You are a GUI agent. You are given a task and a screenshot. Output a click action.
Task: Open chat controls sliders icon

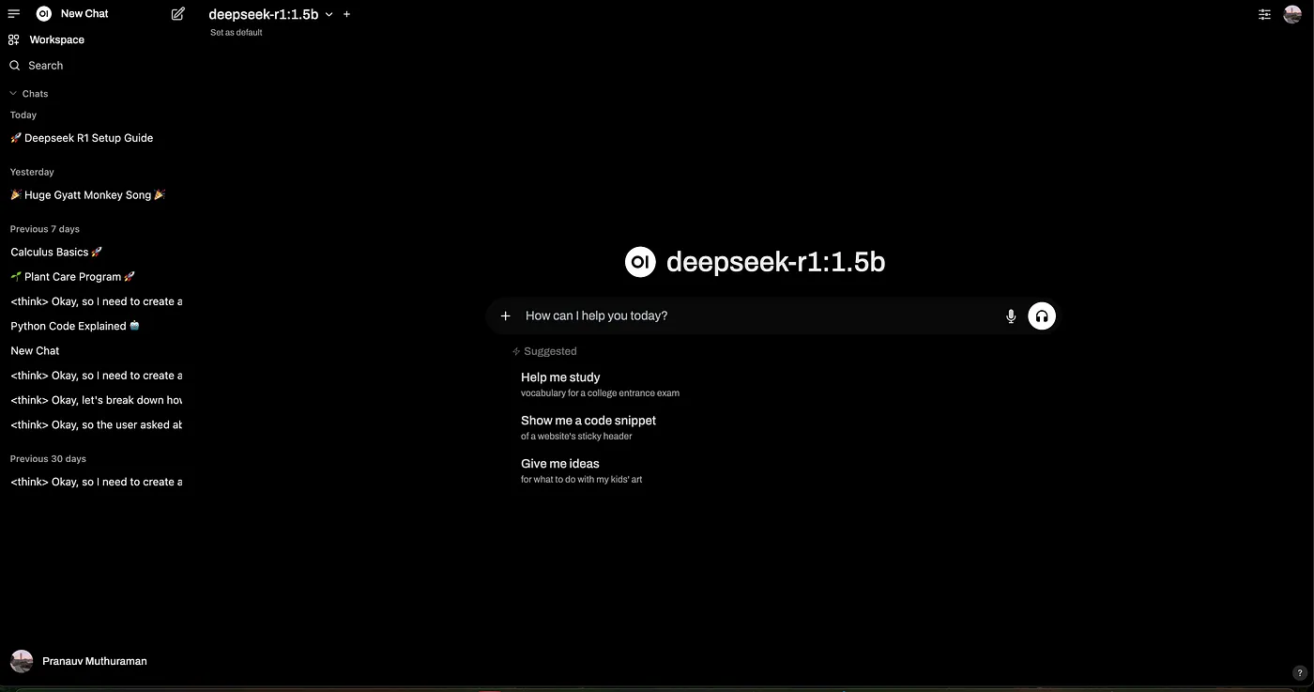pyautogui.click(x=1265, y=14)
